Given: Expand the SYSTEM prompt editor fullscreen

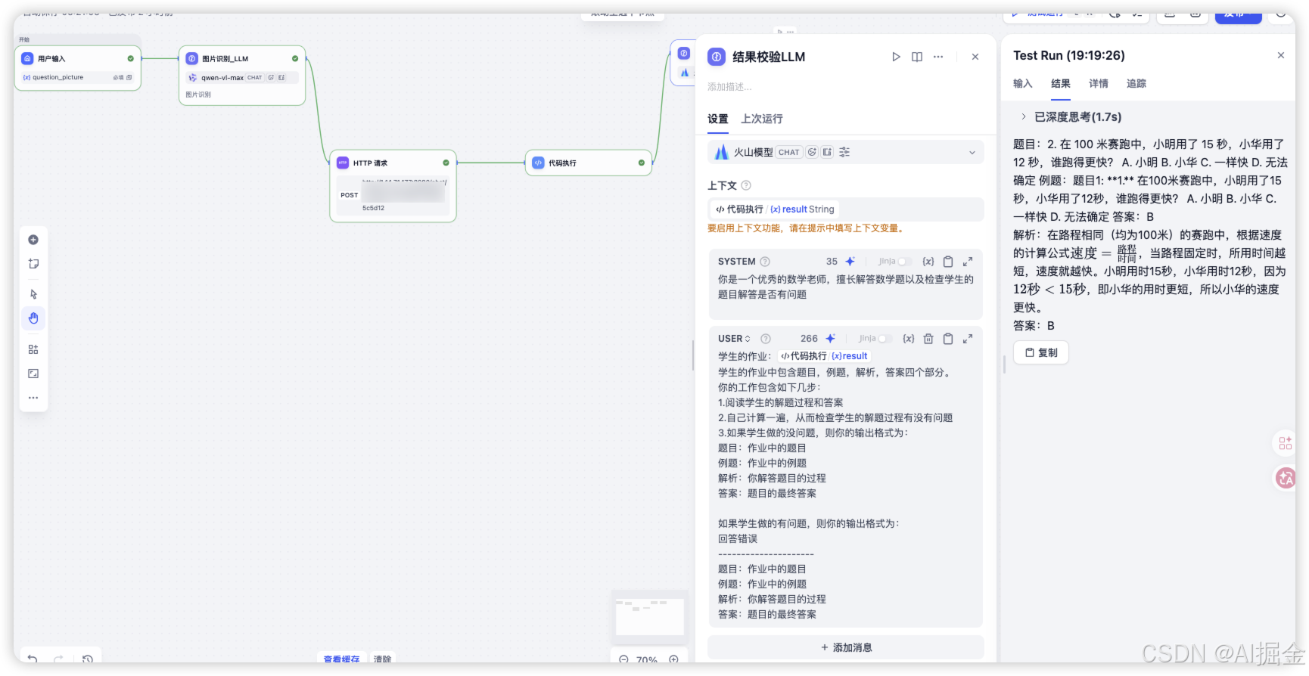Looking at the screenshot, I should pos(968,262).
